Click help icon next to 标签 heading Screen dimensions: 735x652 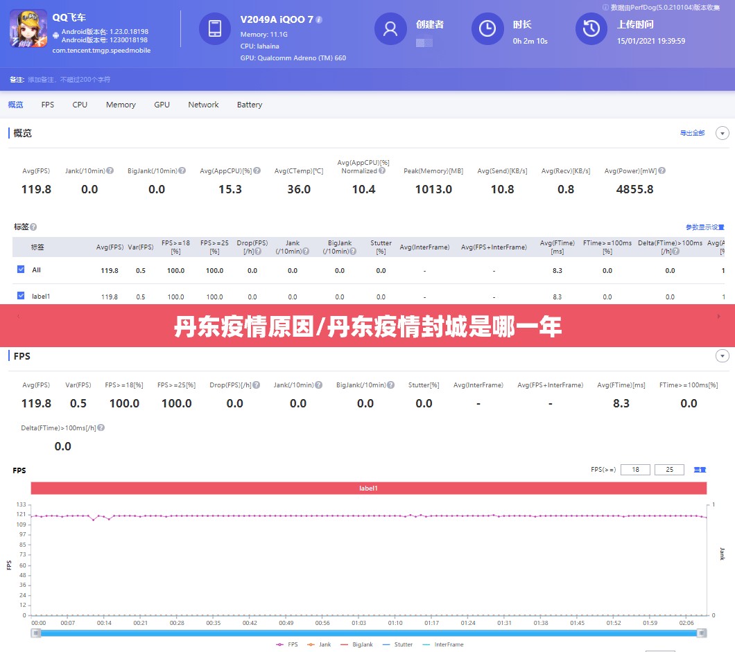click(x=33, y=227)
